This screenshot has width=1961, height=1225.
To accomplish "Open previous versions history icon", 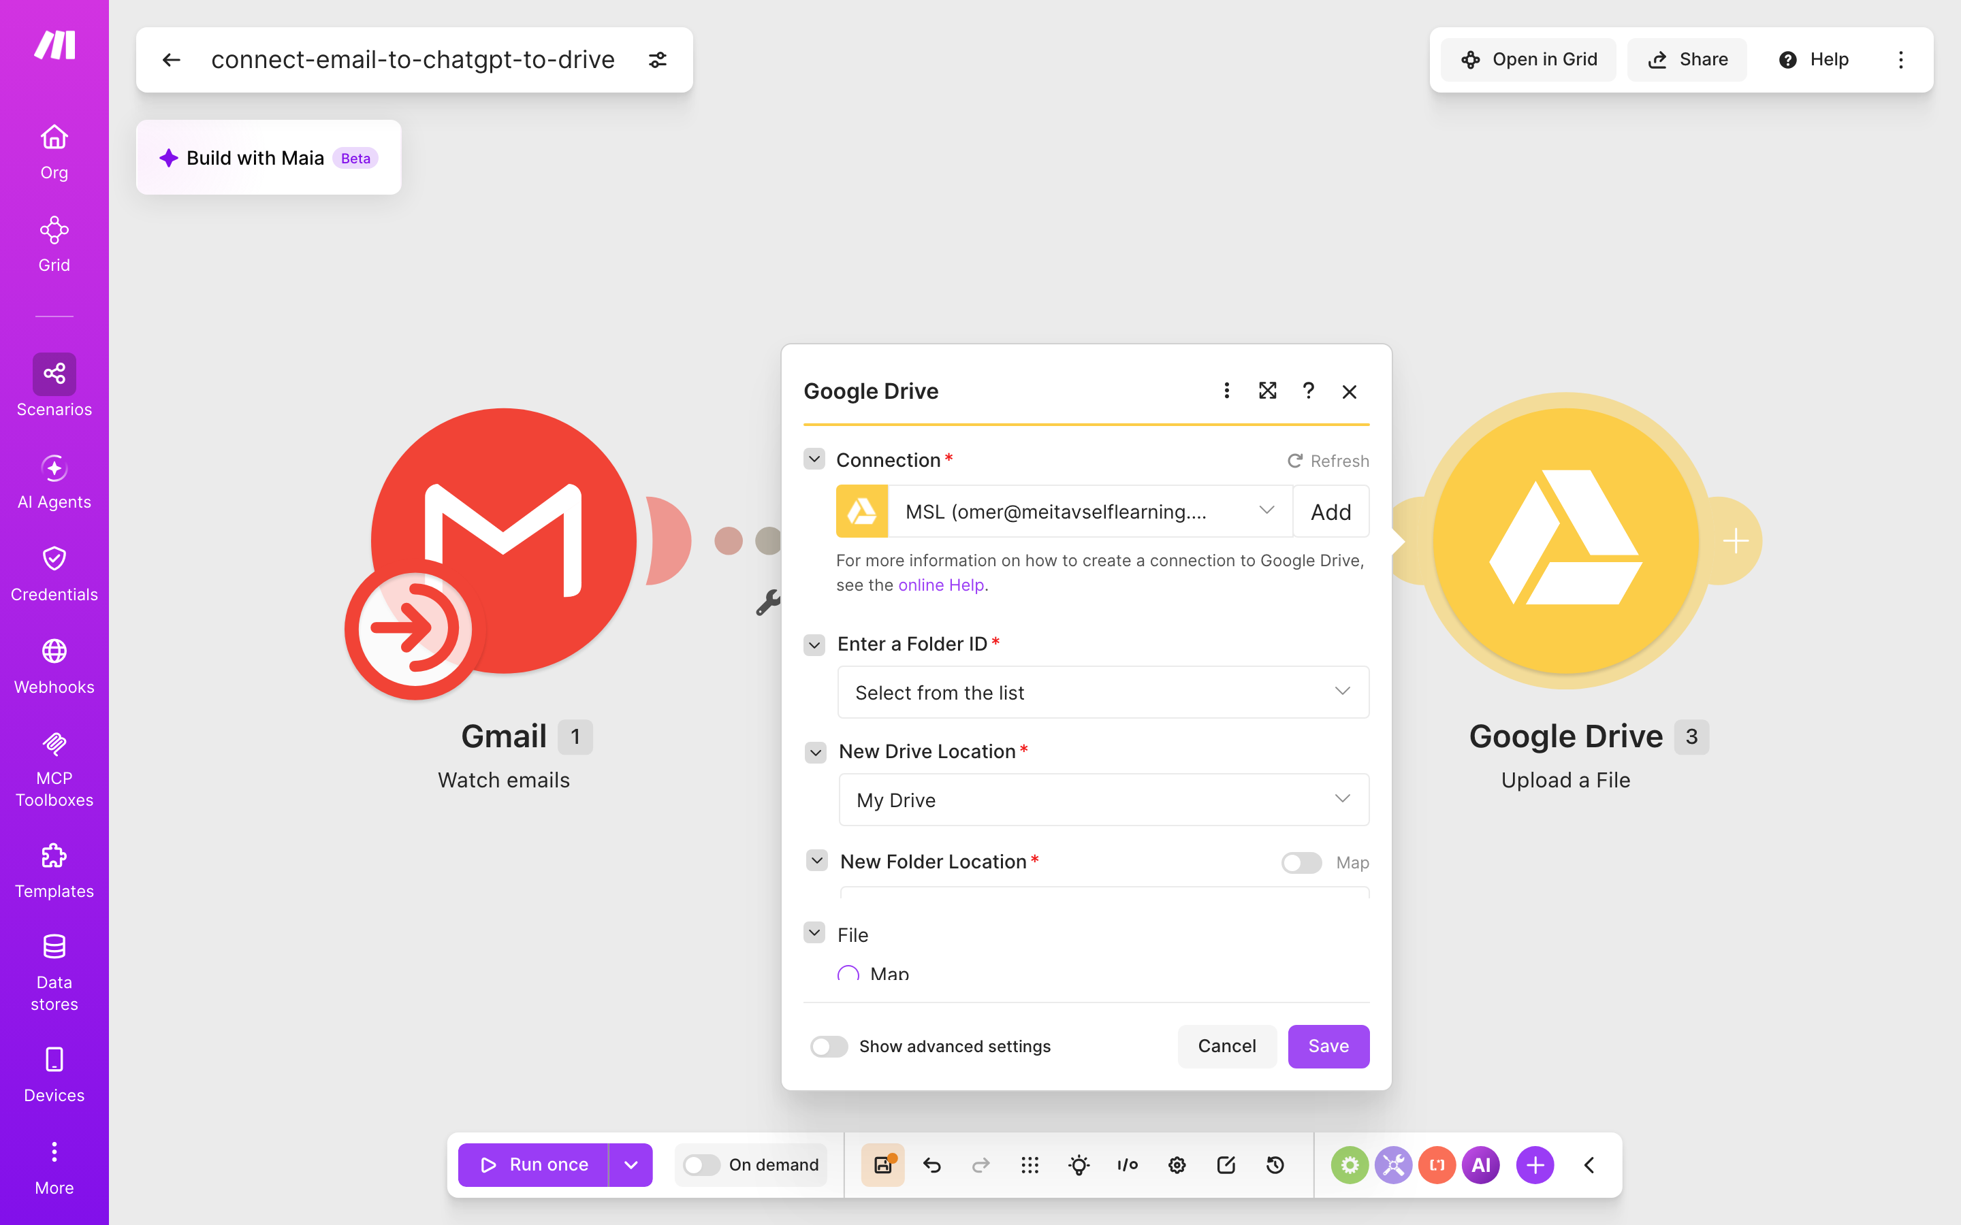I will (1275, 1164).
